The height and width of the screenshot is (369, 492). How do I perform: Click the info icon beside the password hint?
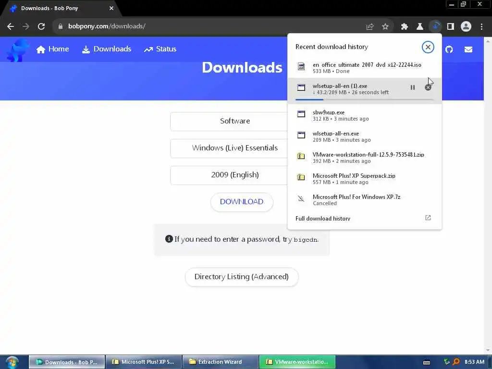click(169, 239)
